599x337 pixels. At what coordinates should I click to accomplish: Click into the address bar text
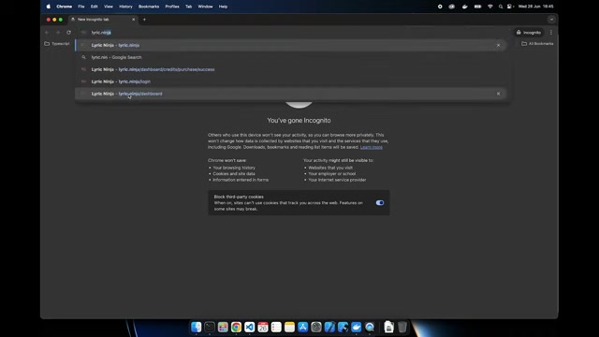(x=101, y=33)
